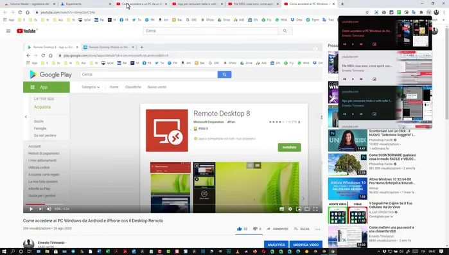Fast forward 'File MIDI' in media popup

click(x=361, y=79)
